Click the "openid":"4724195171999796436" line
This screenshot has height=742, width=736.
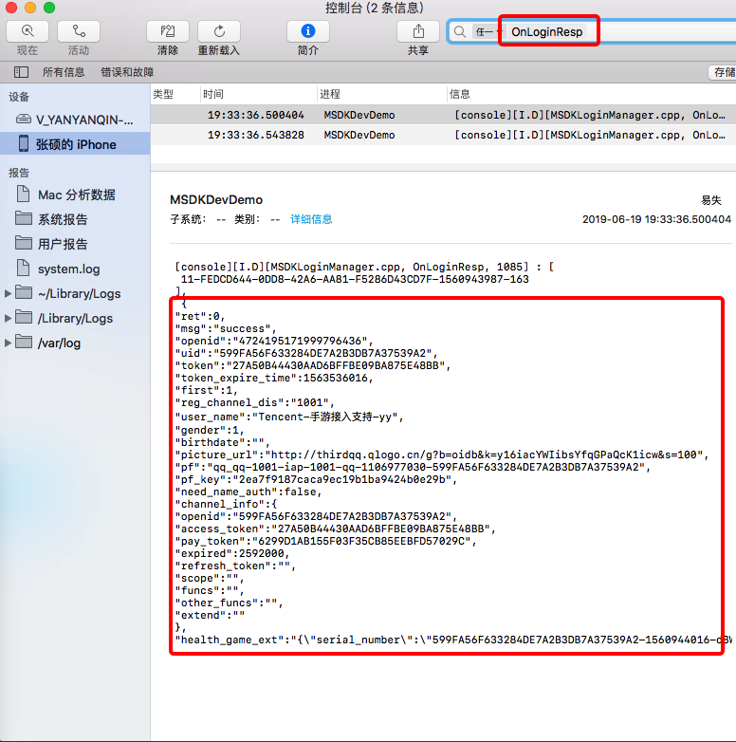point(274,341)
